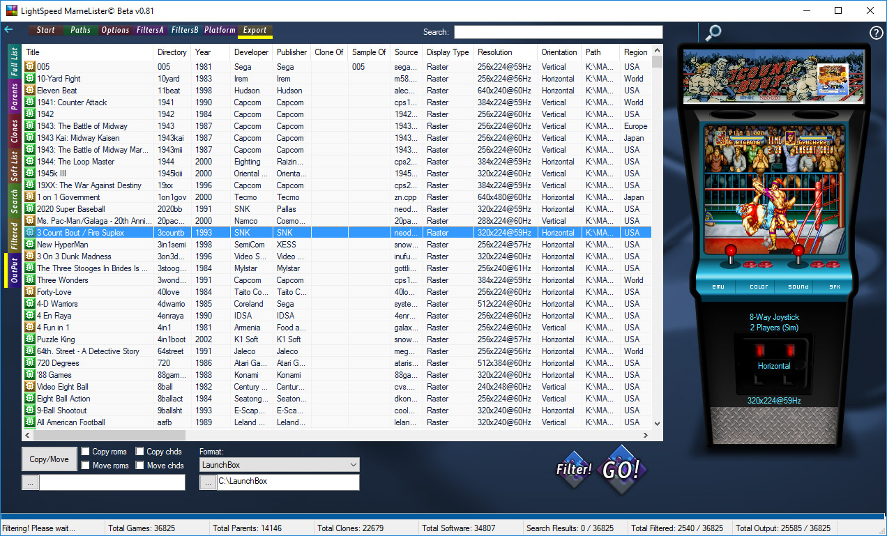Open the Options tab

coord(115,30)
